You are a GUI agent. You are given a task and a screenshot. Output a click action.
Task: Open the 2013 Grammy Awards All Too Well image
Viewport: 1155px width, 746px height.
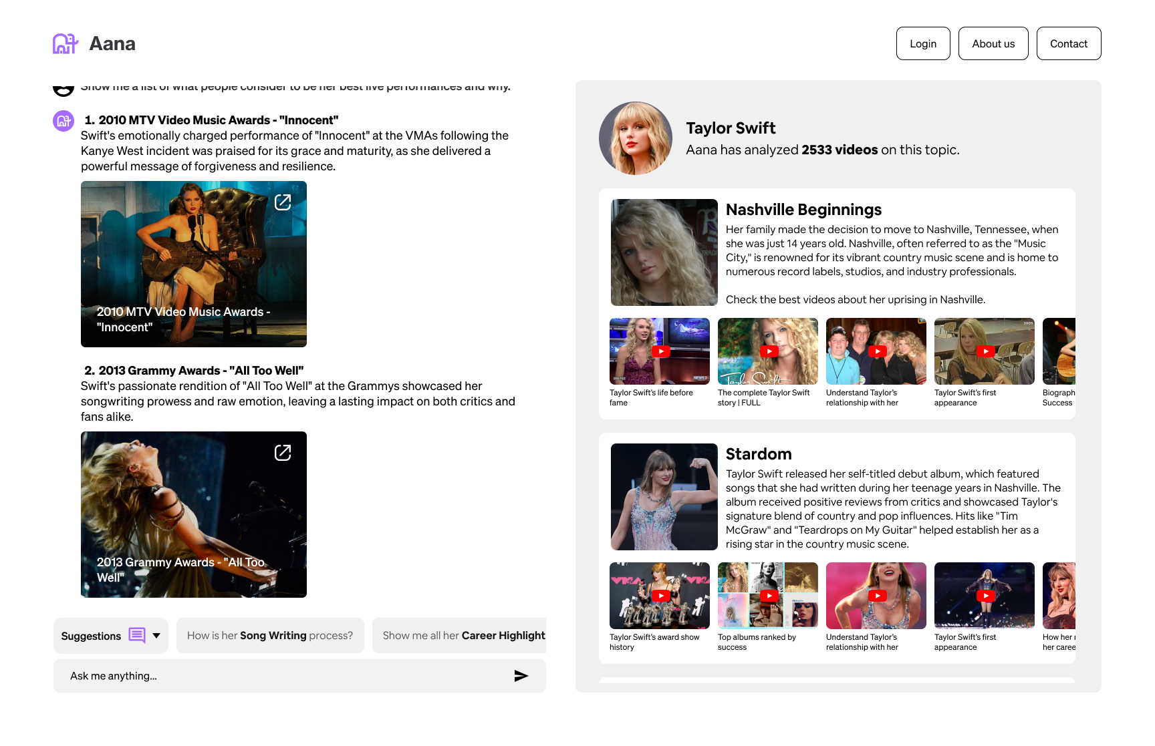pyautogui.click(x=194, y=514)
